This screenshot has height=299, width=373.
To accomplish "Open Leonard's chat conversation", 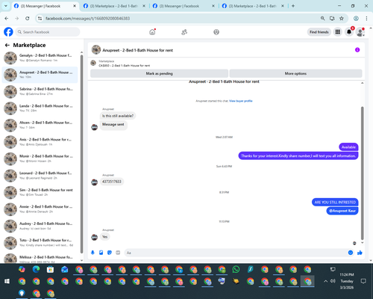I will [40, 176].
